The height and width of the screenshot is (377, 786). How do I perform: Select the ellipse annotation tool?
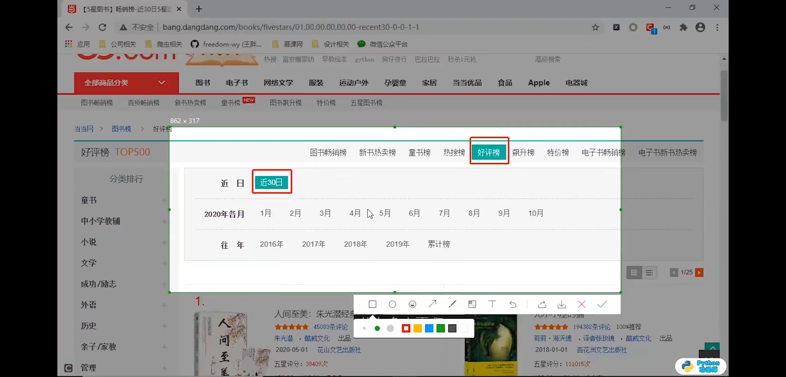point(392,304)
